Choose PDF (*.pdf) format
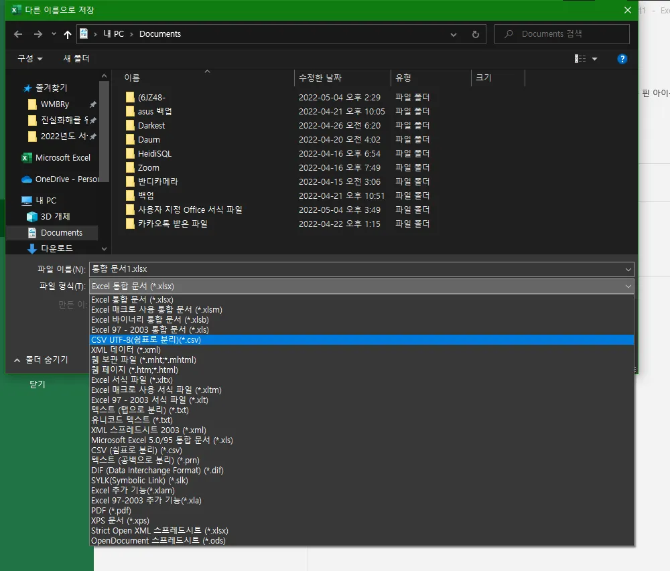This screenshot has width=670, height=571. (x=362, y=510)
